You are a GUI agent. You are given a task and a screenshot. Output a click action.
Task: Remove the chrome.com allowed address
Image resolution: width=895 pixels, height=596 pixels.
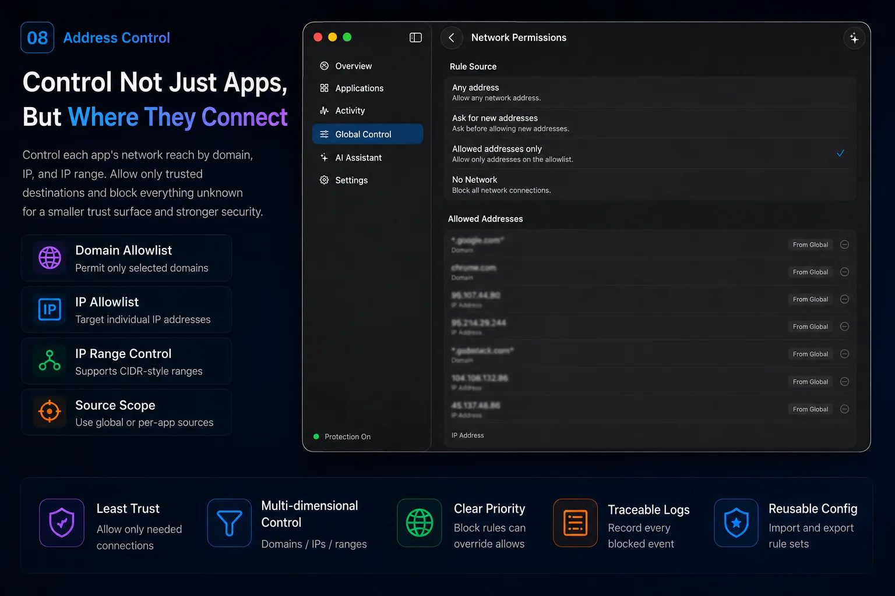[844, 272]
